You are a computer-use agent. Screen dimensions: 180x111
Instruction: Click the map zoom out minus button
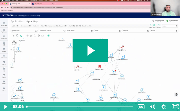14,61
